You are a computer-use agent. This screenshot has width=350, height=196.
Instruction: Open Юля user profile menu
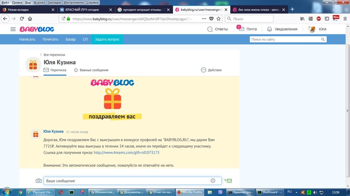pos(317,29)
